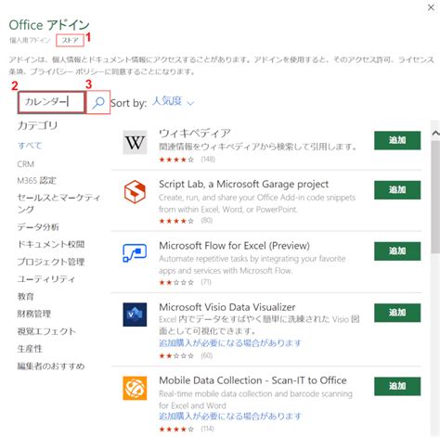Image resolution: width=440 pixels, height=437 pixels.
Task: Add Microsoft Visio Data Visualizer add-in
Action: click(x=397, y=313)
